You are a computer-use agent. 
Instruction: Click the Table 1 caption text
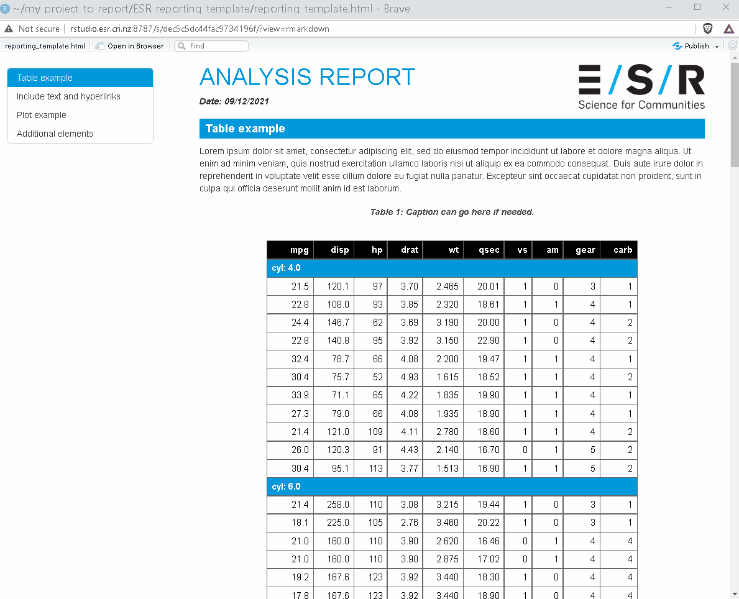point(452,212)
